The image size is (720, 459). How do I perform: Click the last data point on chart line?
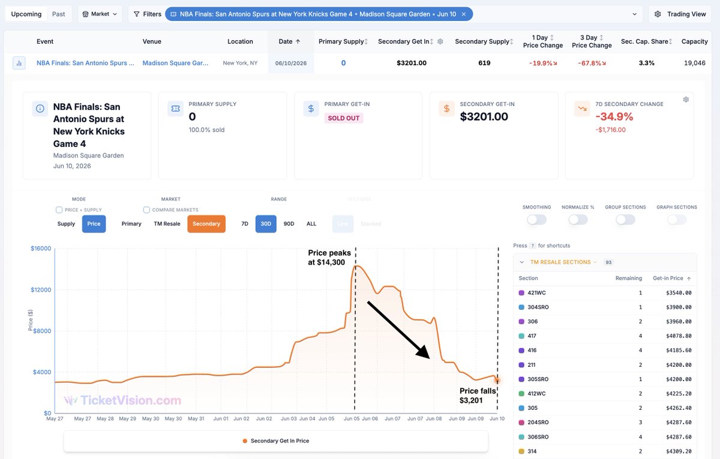497,380
